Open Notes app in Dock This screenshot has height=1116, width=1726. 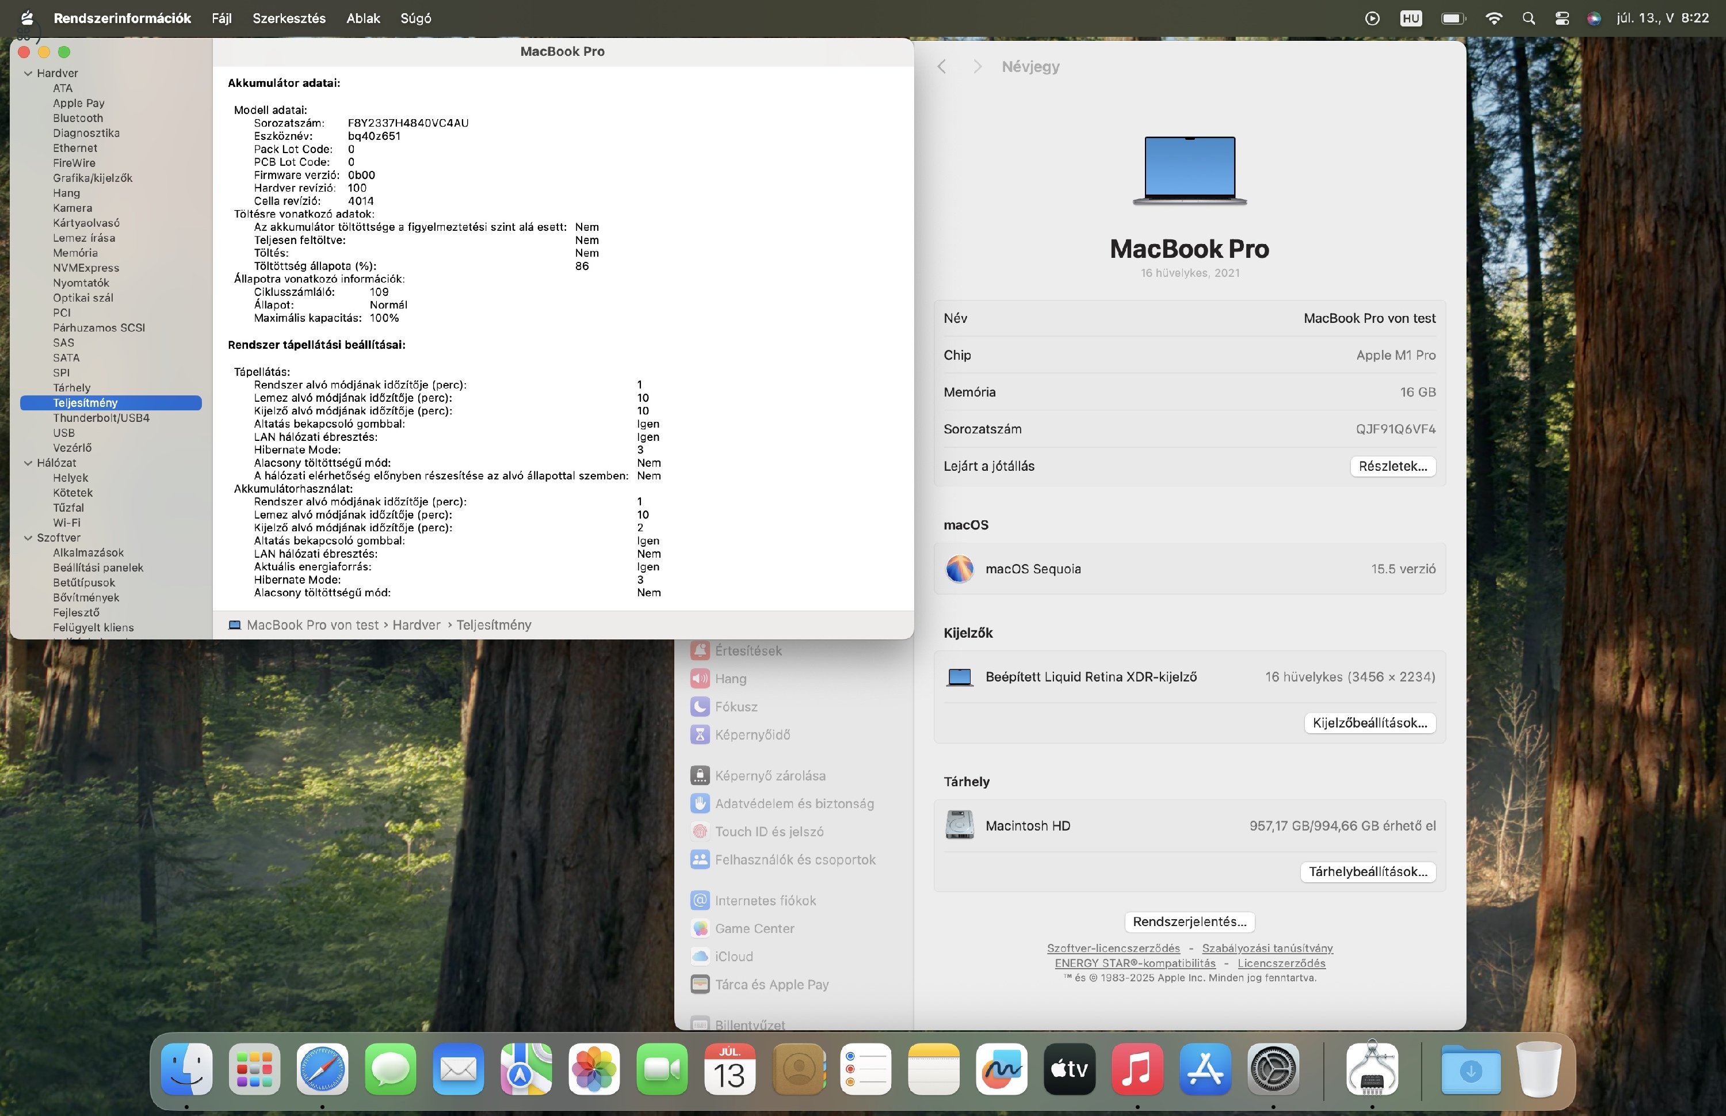click(934, 1069)
